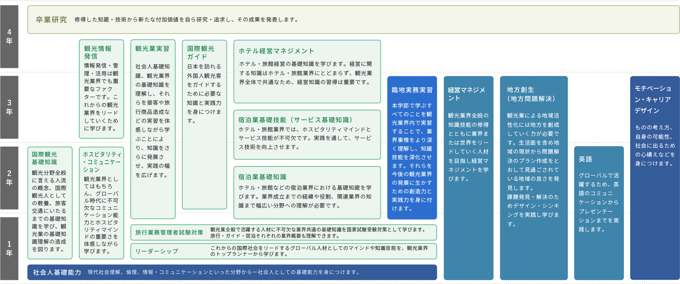Open the 宿泊業基礎知識 course card
This screenshot has width=680, height=284.
(x=307, y=192)
